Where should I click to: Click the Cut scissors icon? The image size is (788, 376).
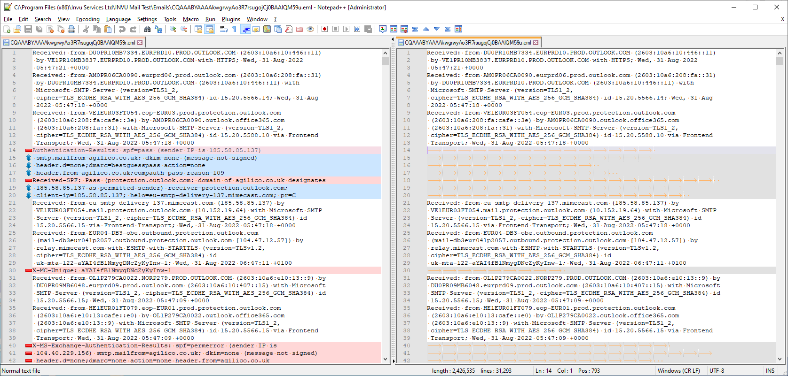tap(86, 29)
